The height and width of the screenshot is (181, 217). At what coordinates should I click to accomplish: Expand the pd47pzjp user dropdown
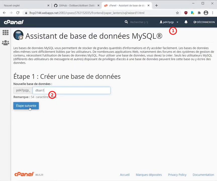click(x=169, y=22)
